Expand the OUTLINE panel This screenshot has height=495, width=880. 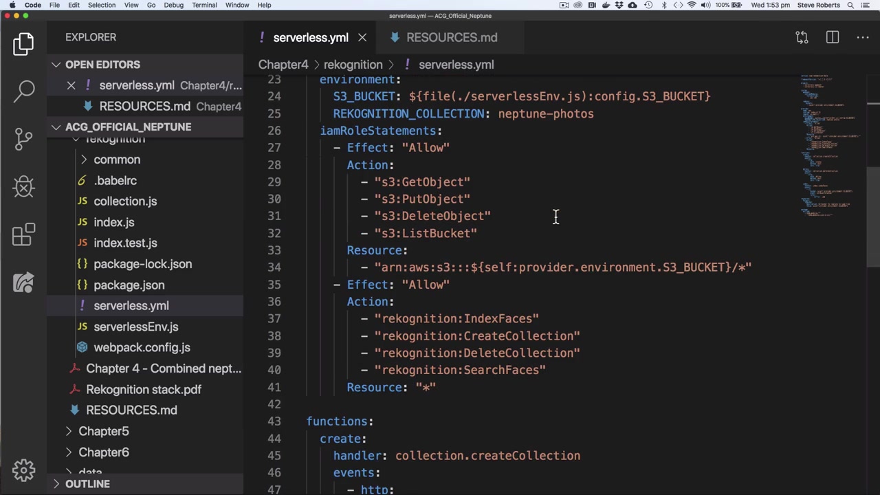87,484
